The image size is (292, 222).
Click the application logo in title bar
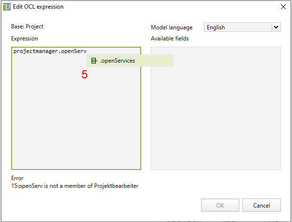point(7,7)
